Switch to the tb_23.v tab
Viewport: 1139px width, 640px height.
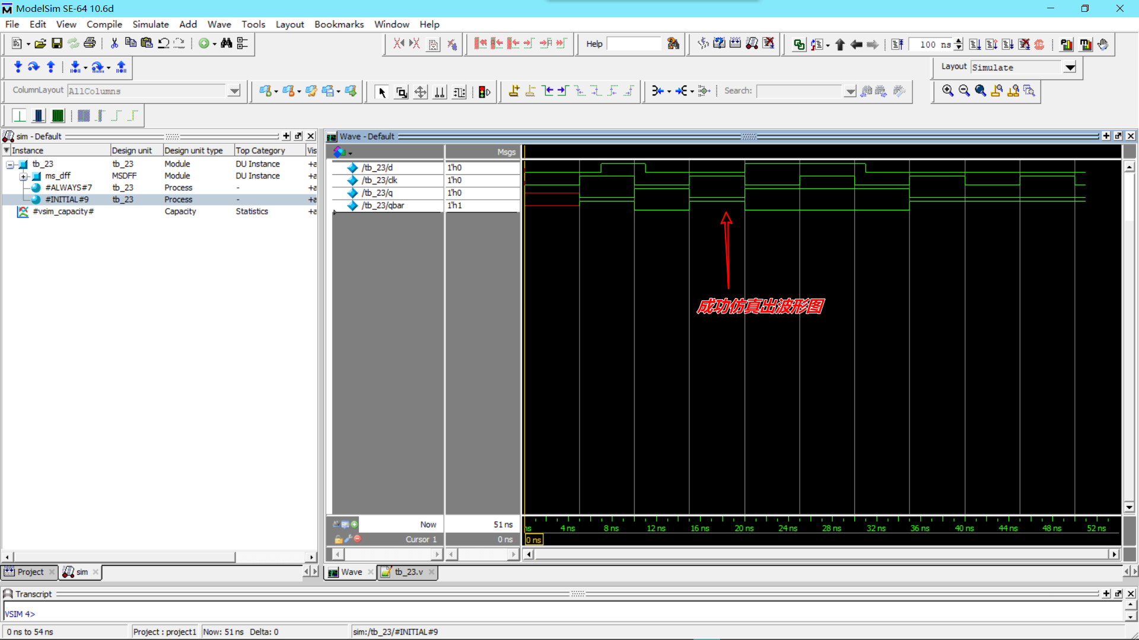(408, 572)
